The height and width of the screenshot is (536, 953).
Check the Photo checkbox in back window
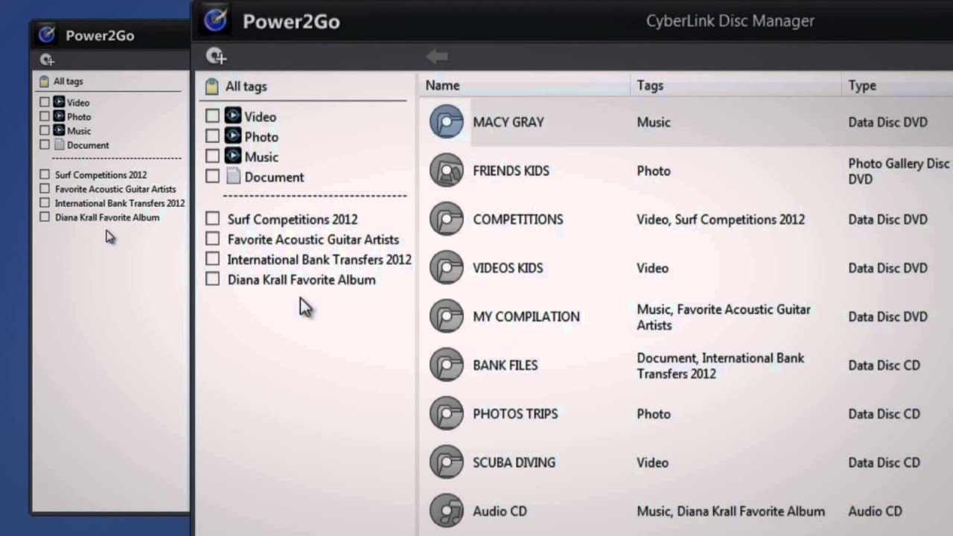click(x=45, y=116)
